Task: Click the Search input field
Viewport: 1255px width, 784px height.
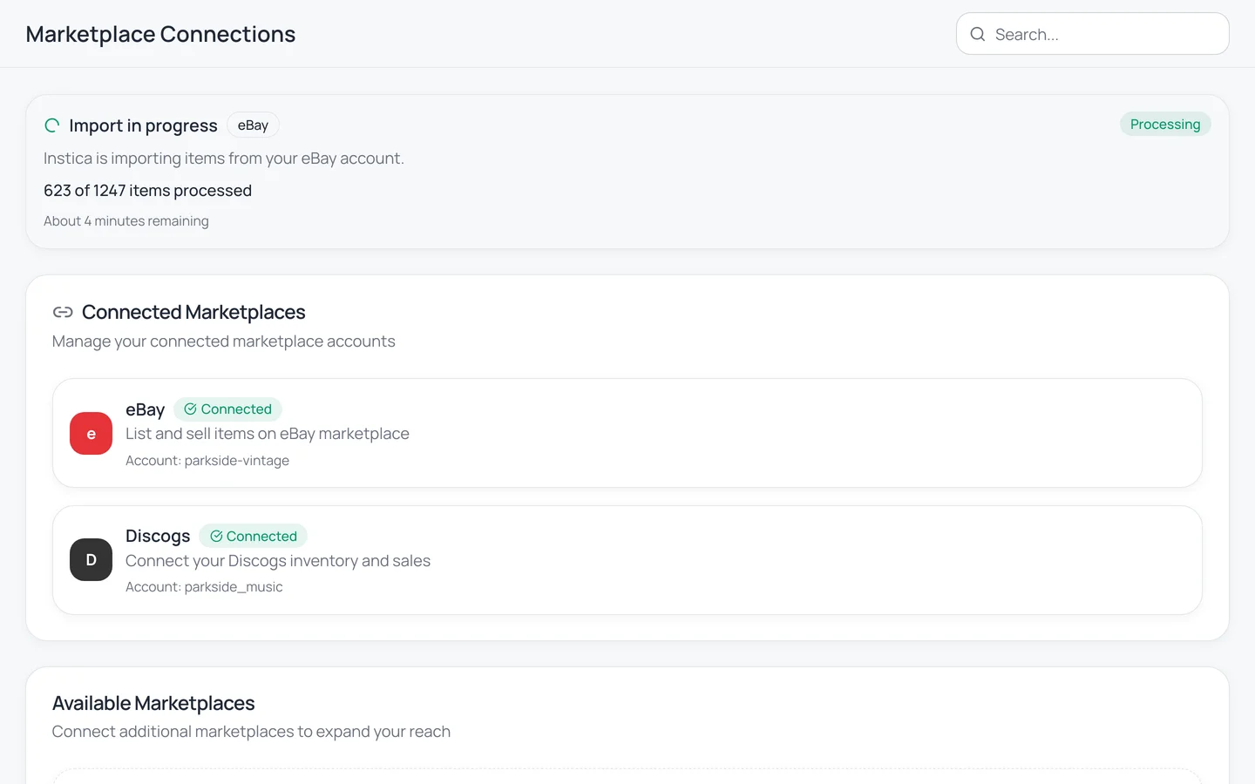Action: (x=1092, y=34)
